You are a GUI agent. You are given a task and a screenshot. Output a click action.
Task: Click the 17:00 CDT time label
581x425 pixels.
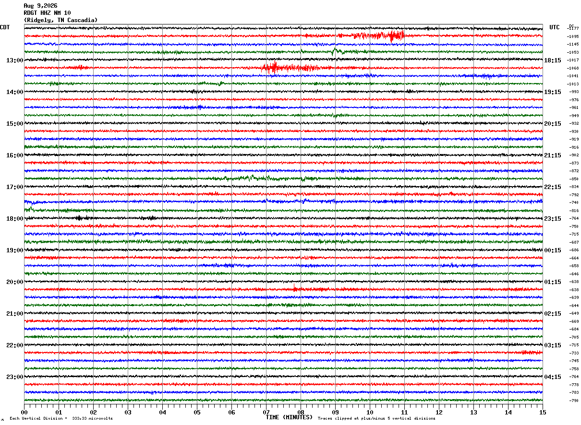14,187
